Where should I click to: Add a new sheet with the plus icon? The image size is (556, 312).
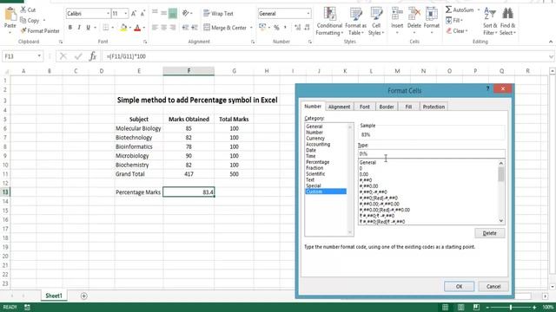pyautogui.click(x=83, y=296)
